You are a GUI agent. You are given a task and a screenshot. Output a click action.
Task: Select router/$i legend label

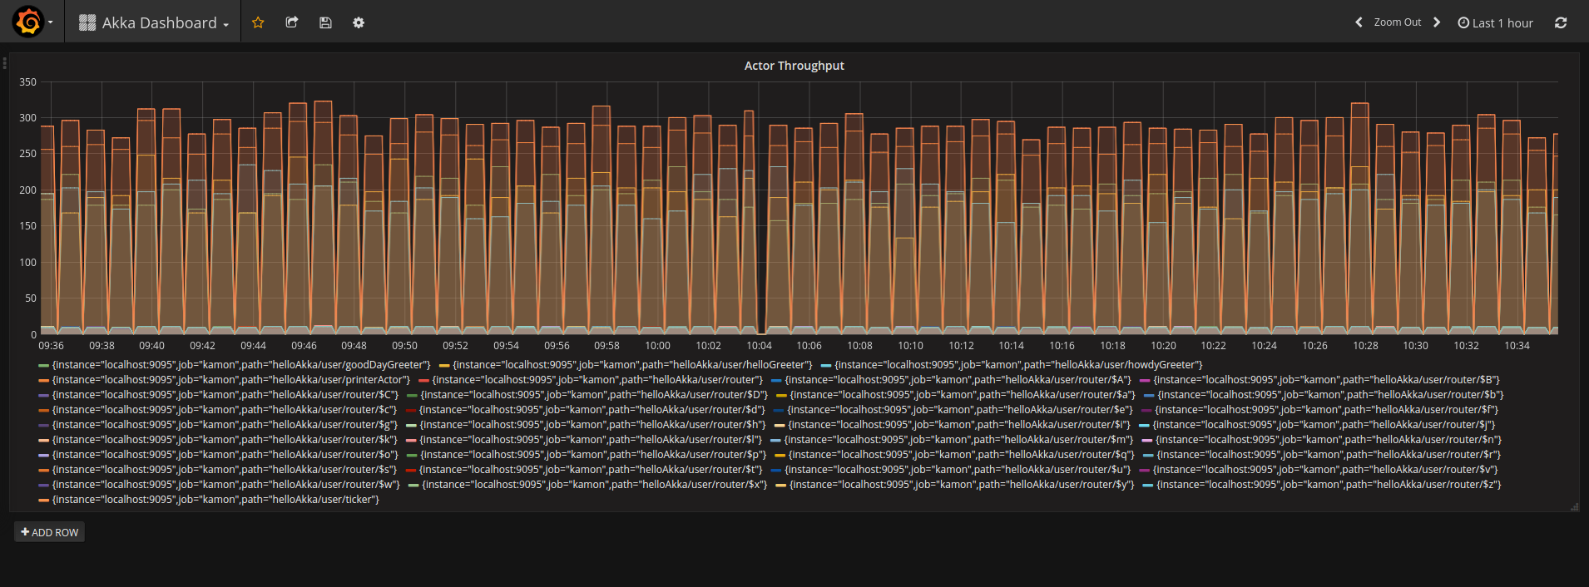(959, 425)
